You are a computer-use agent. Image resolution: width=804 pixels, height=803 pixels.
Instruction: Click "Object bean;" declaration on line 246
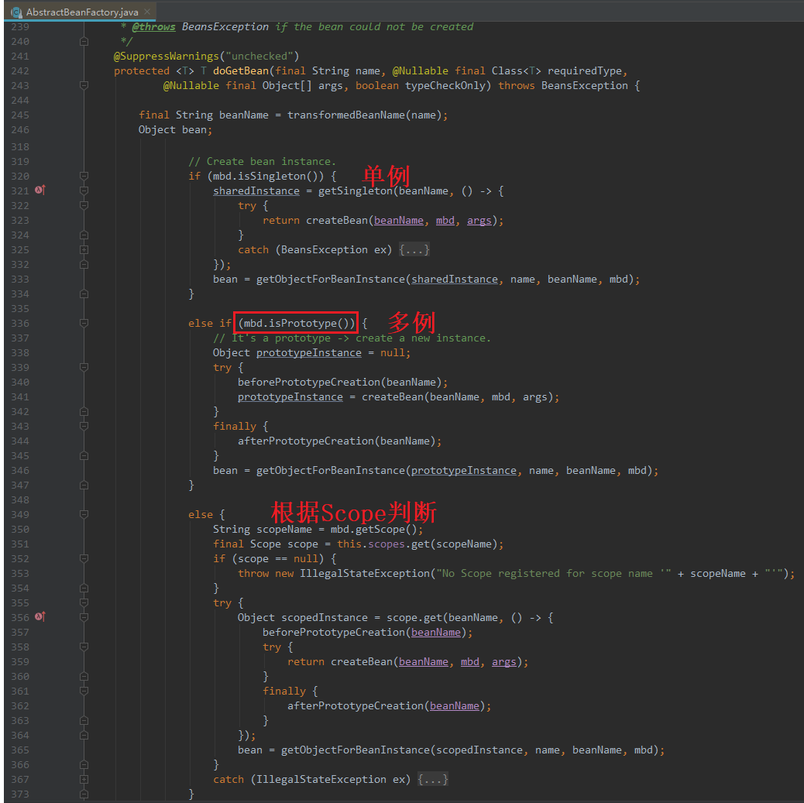pos(175,130)
